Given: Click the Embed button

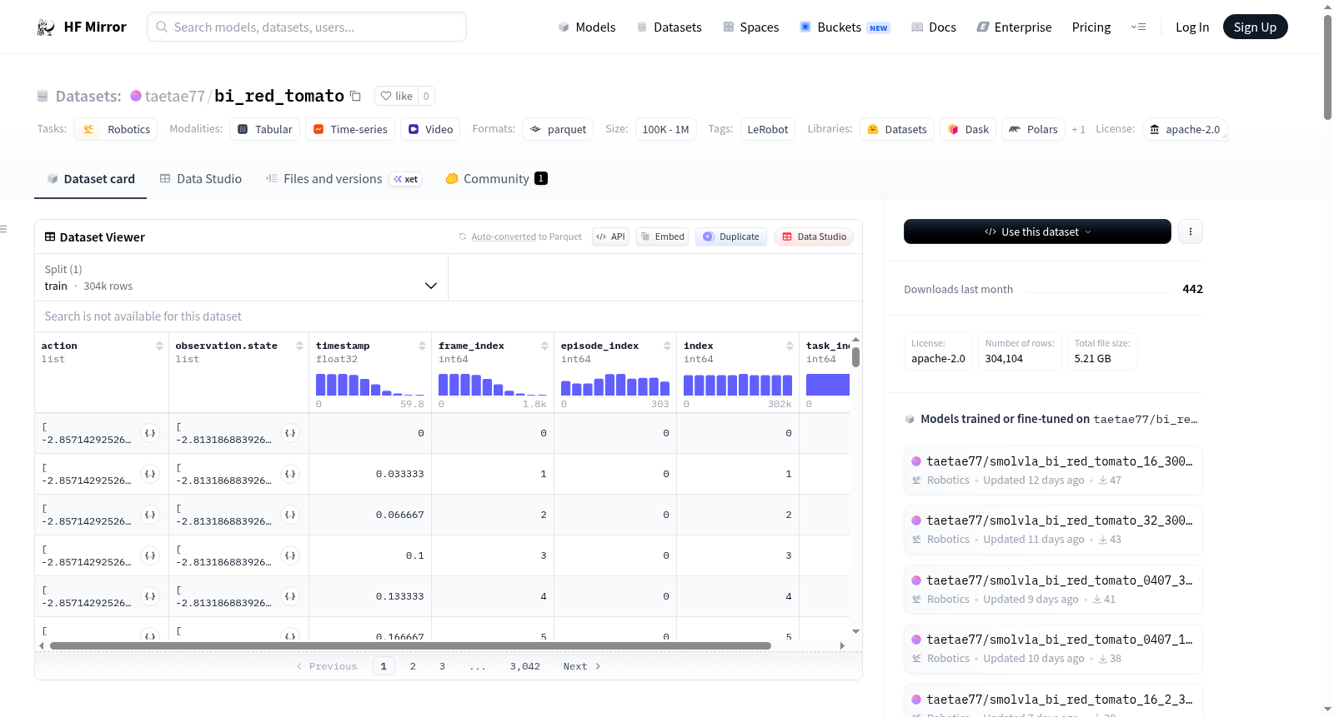Looking at the screenshot, I should [663, 237].
